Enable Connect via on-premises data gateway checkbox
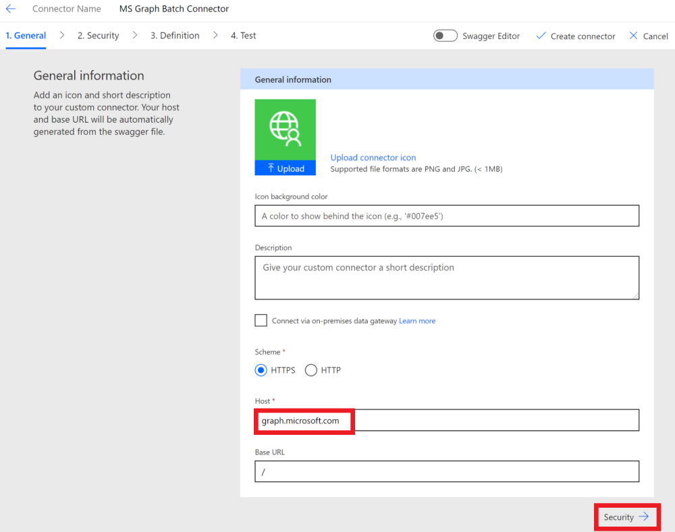The image size is (675, 532). point(261,320)
